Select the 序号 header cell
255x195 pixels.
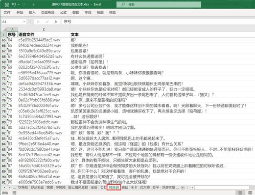(x=12, y=35)
